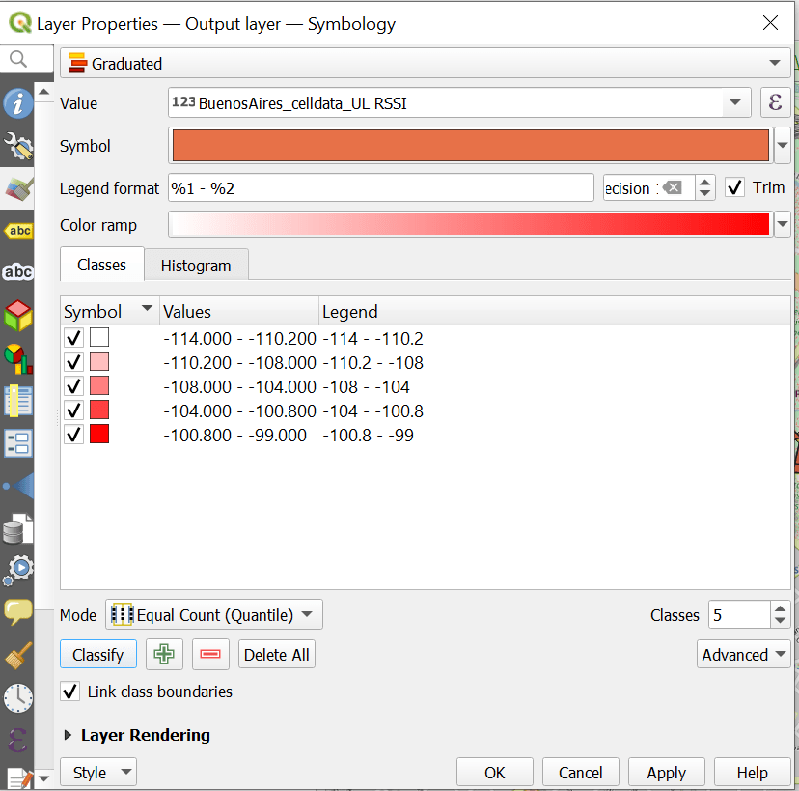Screen dimensions: 799x791
Task: Select the yellow Labels abc icon
Action: 17,230
